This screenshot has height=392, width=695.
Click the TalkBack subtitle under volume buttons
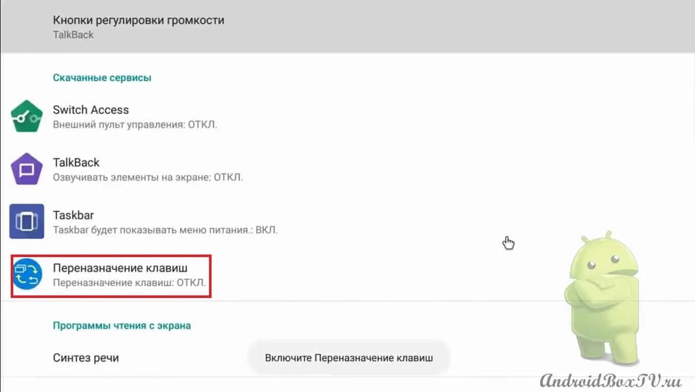(73, 35)
